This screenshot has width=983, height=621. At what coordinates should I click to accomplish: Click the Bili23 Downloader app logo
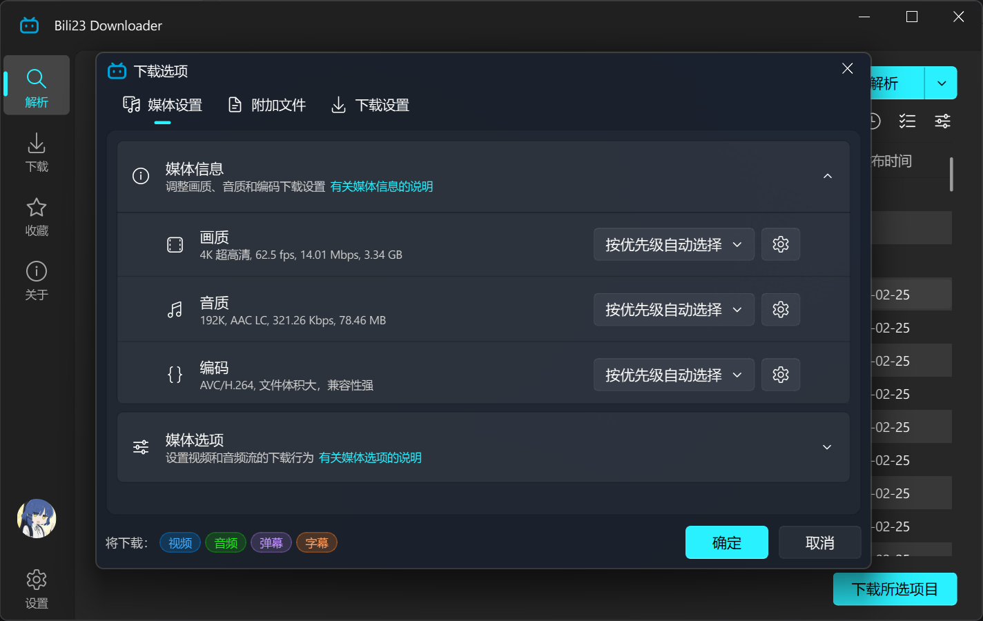(x=30, y=26)
